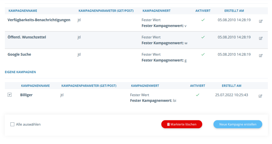Screen dimensions: 272x144
Task: Click the edit pencil for Google Suche
Action: point(261,56)
